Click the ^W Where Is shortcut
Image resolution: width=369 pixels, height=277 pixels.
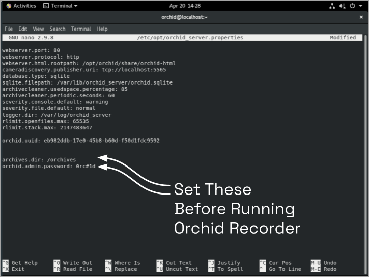[x=123, y=263]
